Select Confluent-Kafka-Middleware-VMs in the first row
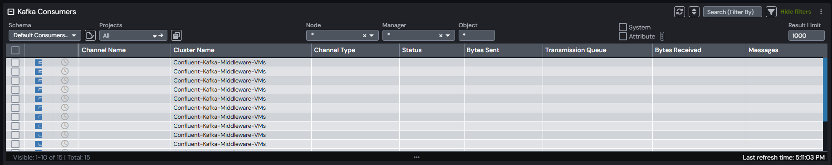This screenshot has height=165, width=832. click(x=220, y=63)
